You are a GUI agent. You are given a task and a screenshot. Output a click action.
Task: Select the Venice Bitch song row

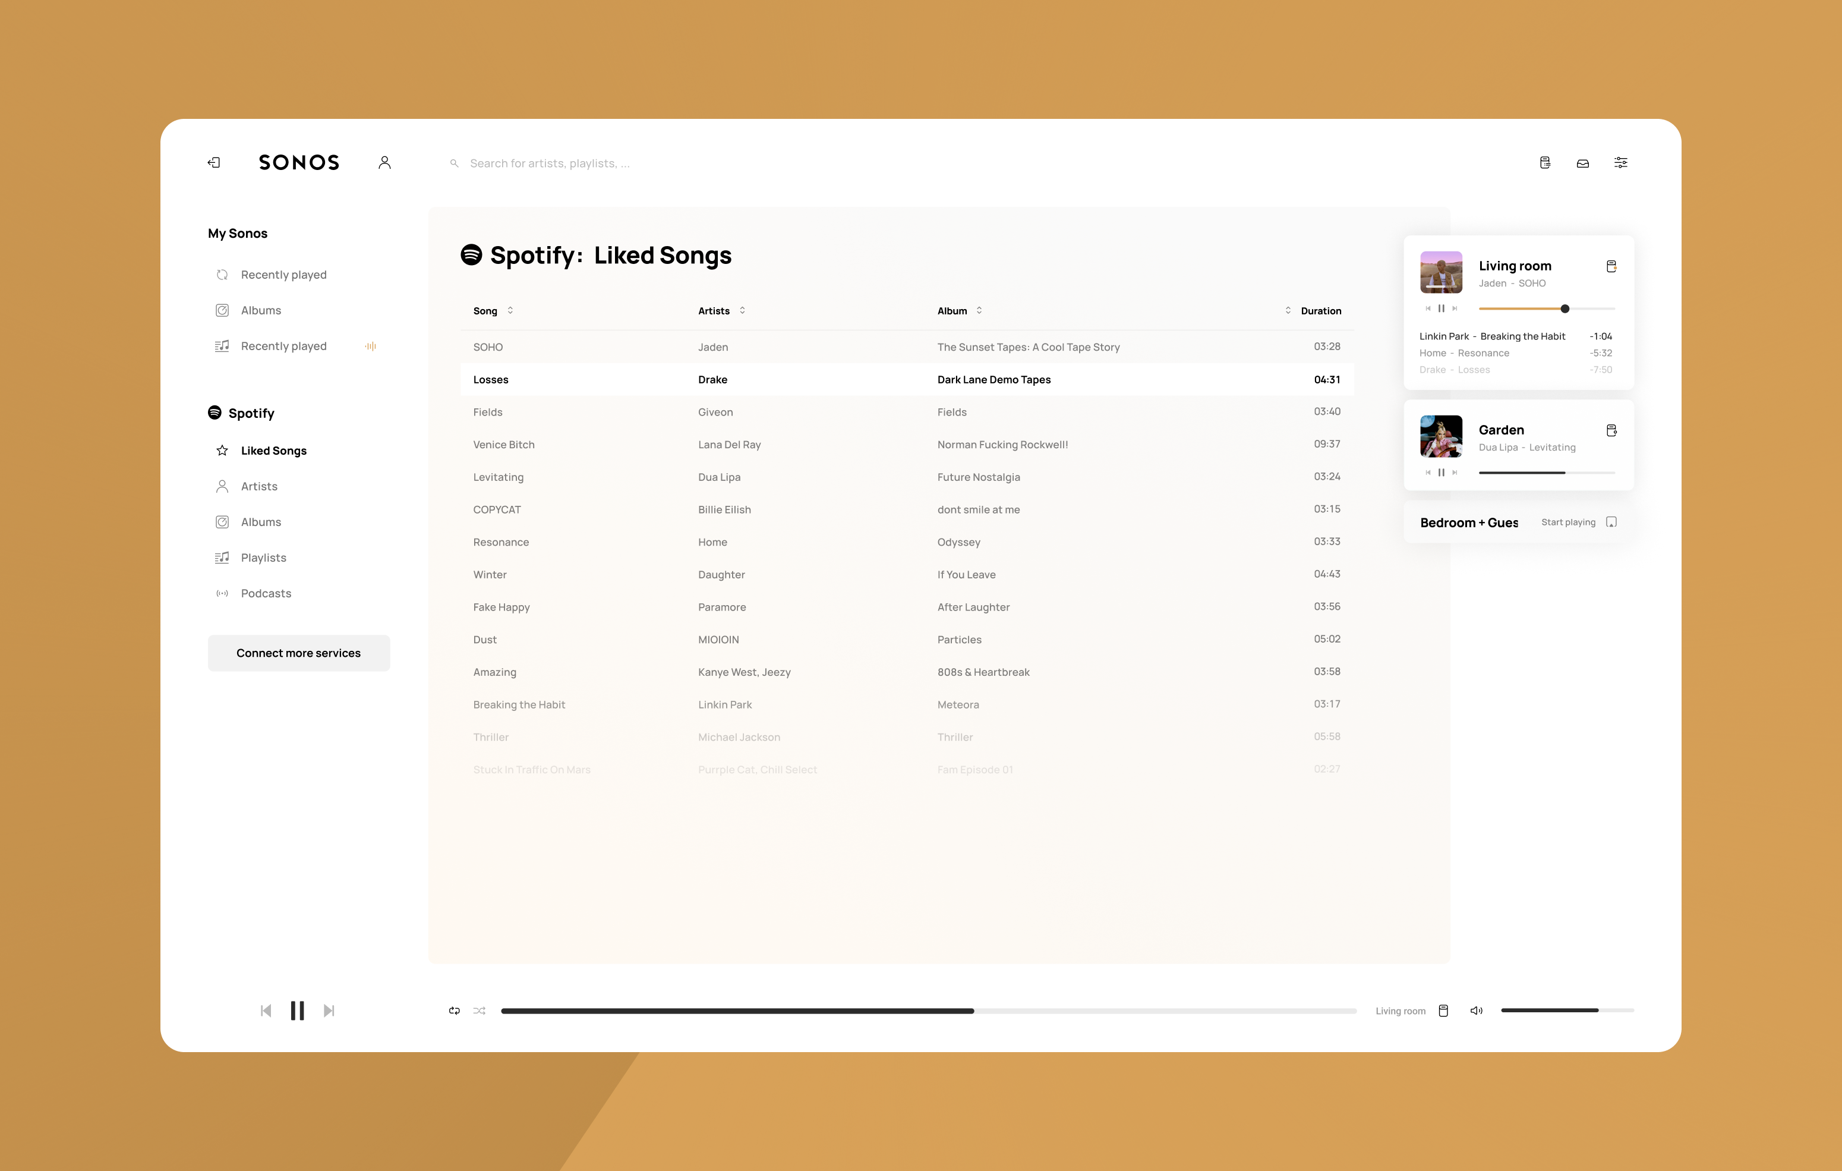pyautogui.click(x=907, y=445)
